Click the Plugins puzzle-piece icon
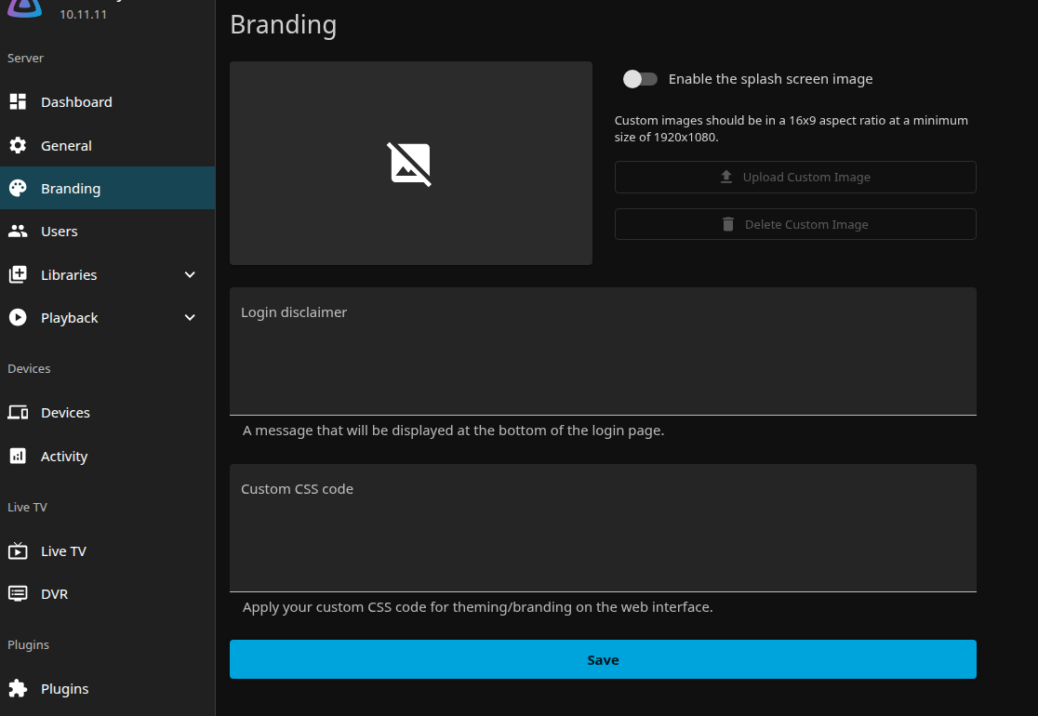Viewport: 1038px width, 716px height. point(18,688)
